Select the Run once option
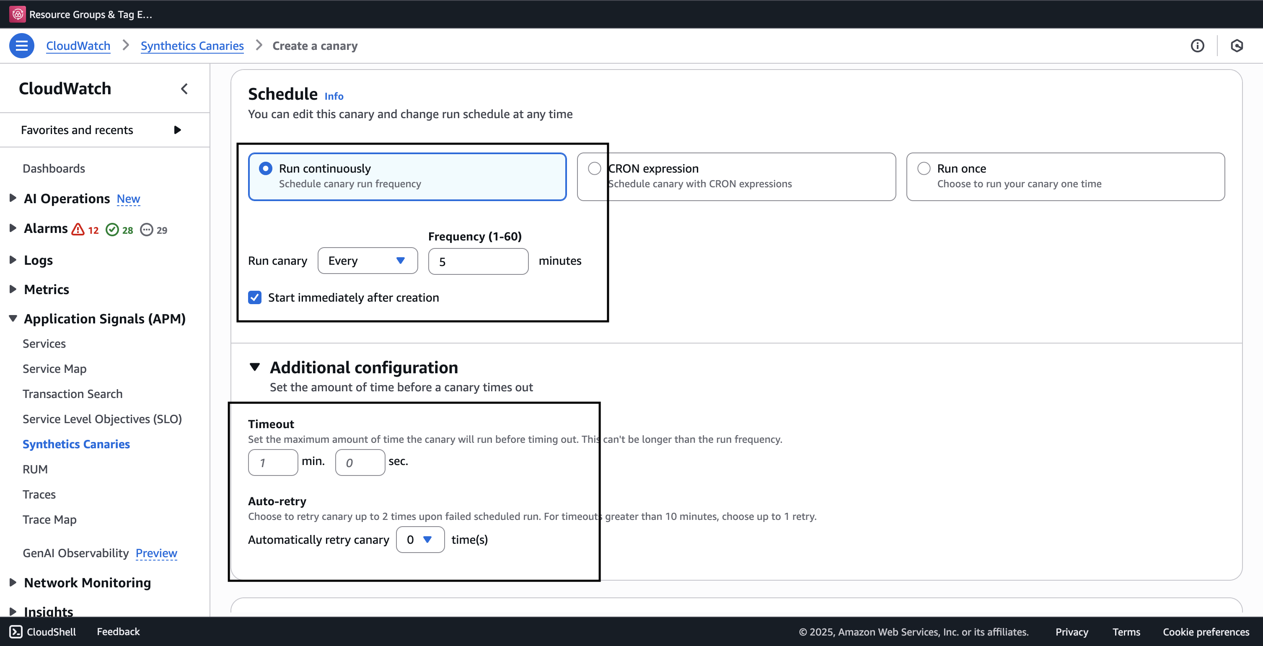Viewport: 1263px width, 646px height. tap(1065, 176)
